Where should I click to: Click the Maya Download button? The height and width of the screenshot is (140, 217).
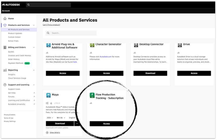click(x=60, y=123)
